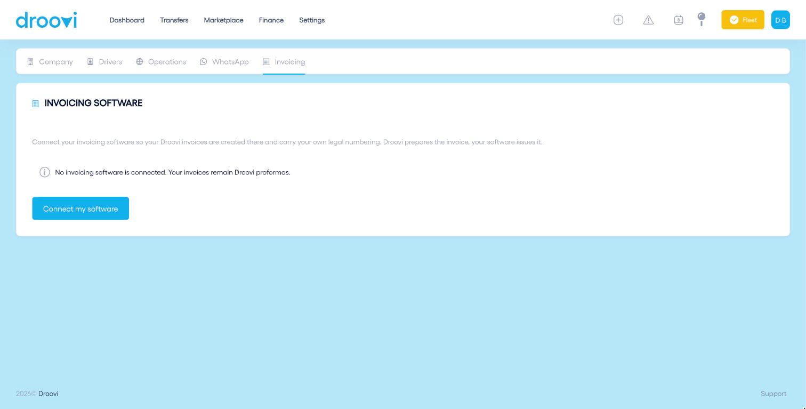Open the calendar icon in the header

[679, 20]
